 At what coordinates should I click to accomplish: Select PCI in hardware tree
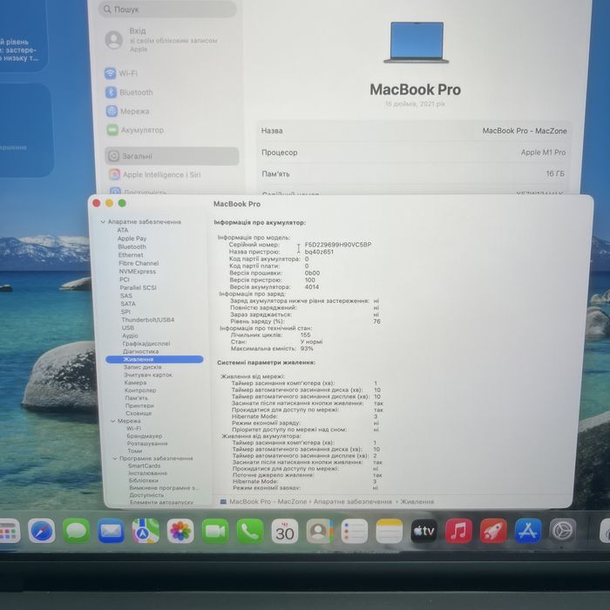125,280
